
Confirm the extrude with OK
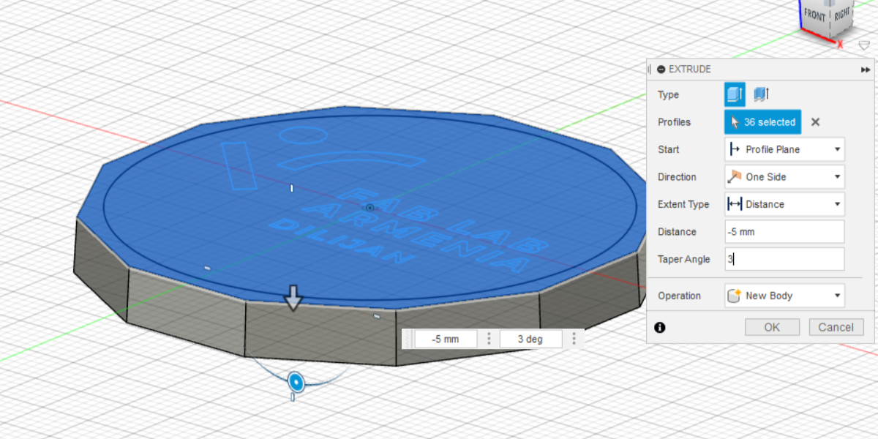tap(772, 327)
